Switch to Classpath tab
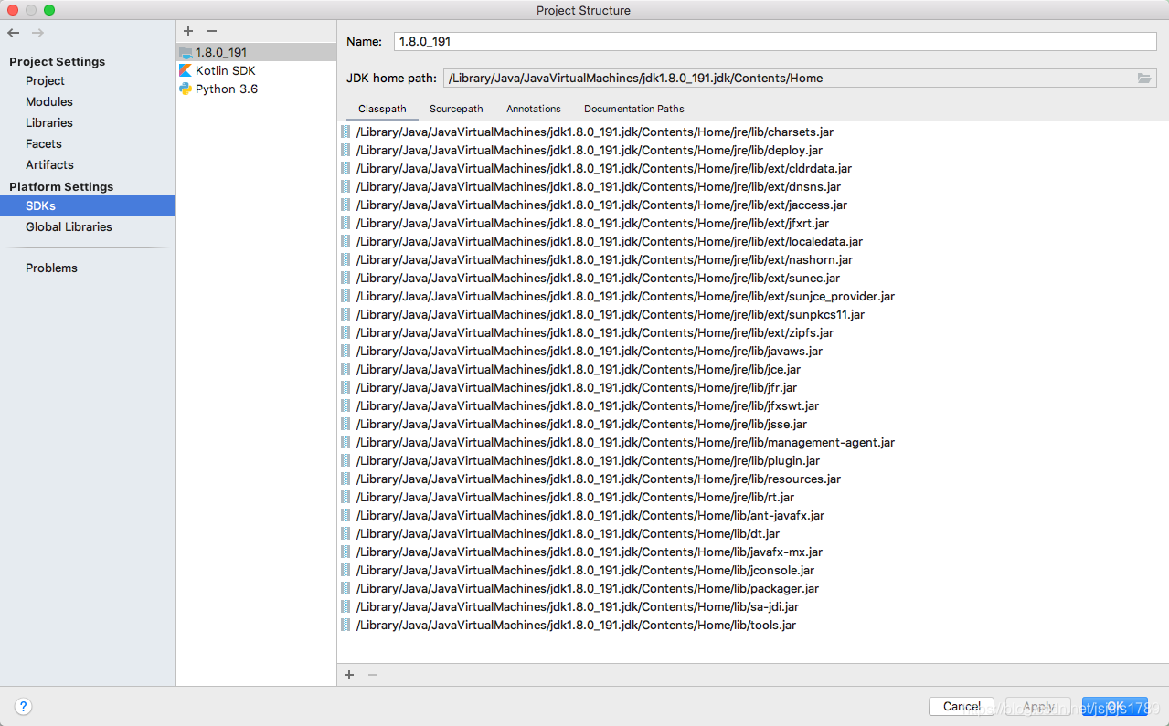The height and width of the screenshot is (726, 1169). 382,109
